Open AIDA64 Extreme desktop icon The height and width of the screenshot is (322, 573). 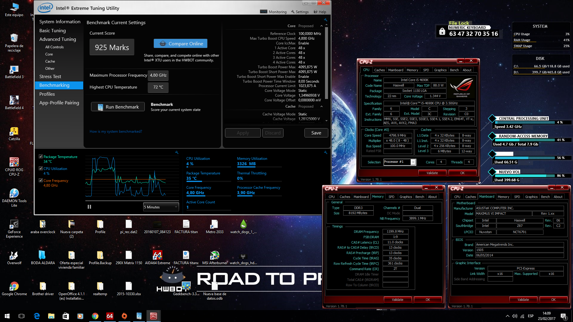[157, 258]
